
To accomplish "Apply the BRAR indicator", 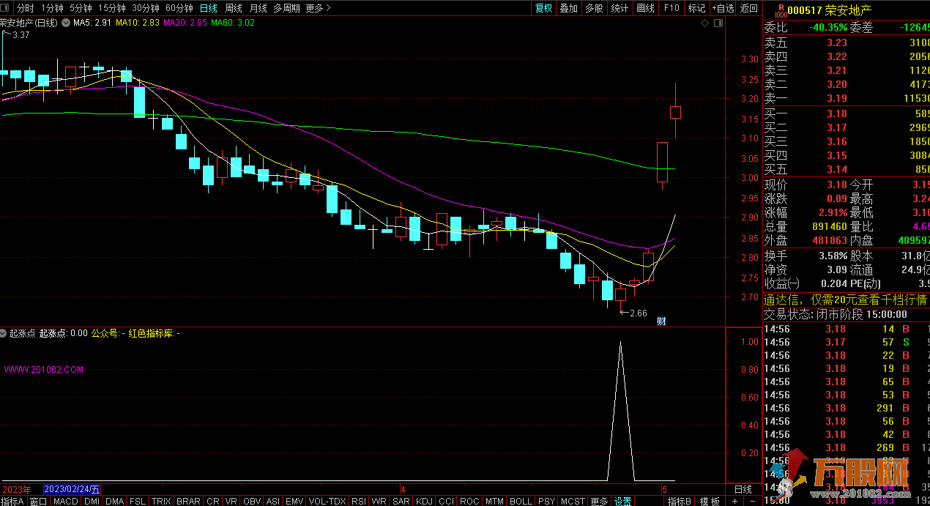I will tap(188, 501).
